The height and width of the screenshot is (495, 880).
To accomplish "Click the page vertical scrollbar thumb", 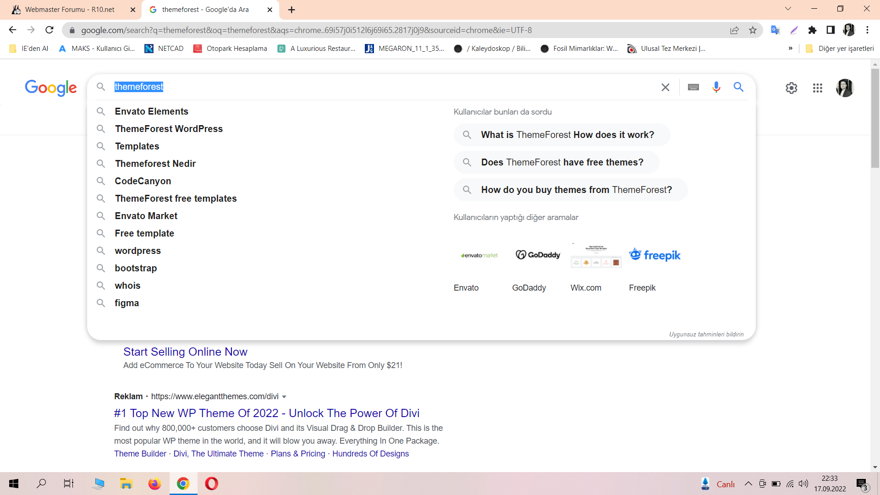I will (x=875, y=118).
